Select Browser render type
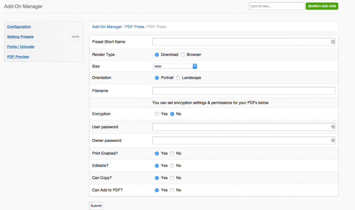Image resolution: width=355 pixels, height=210 pixels. 183,55
